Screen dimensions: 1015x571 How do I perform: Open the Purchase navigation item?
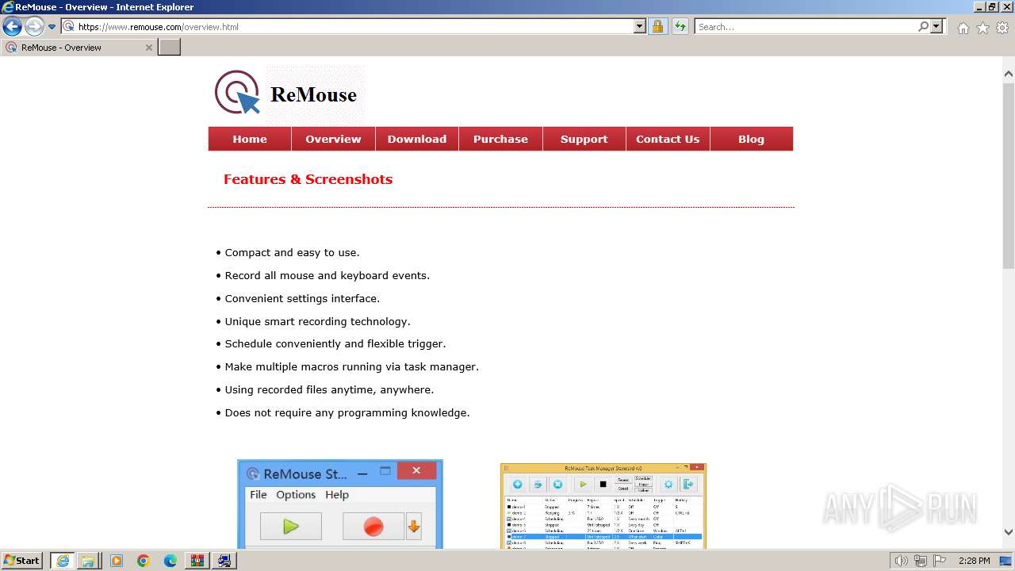coord(500,139)
